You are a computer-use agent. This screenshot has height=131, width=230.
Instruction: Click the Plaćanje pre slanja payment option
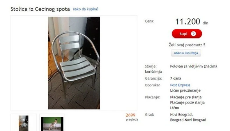[186, 97]
